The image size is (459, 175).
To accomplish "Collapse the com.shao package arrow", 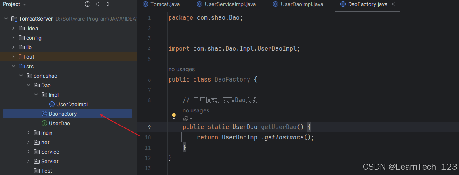I will click(21, 76).
